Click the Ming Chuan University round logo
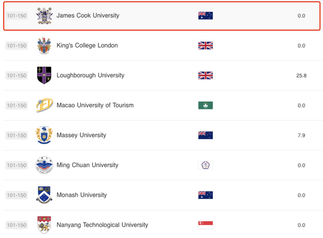The width and height of the screenshot is (323, 238). pos(44,165)
